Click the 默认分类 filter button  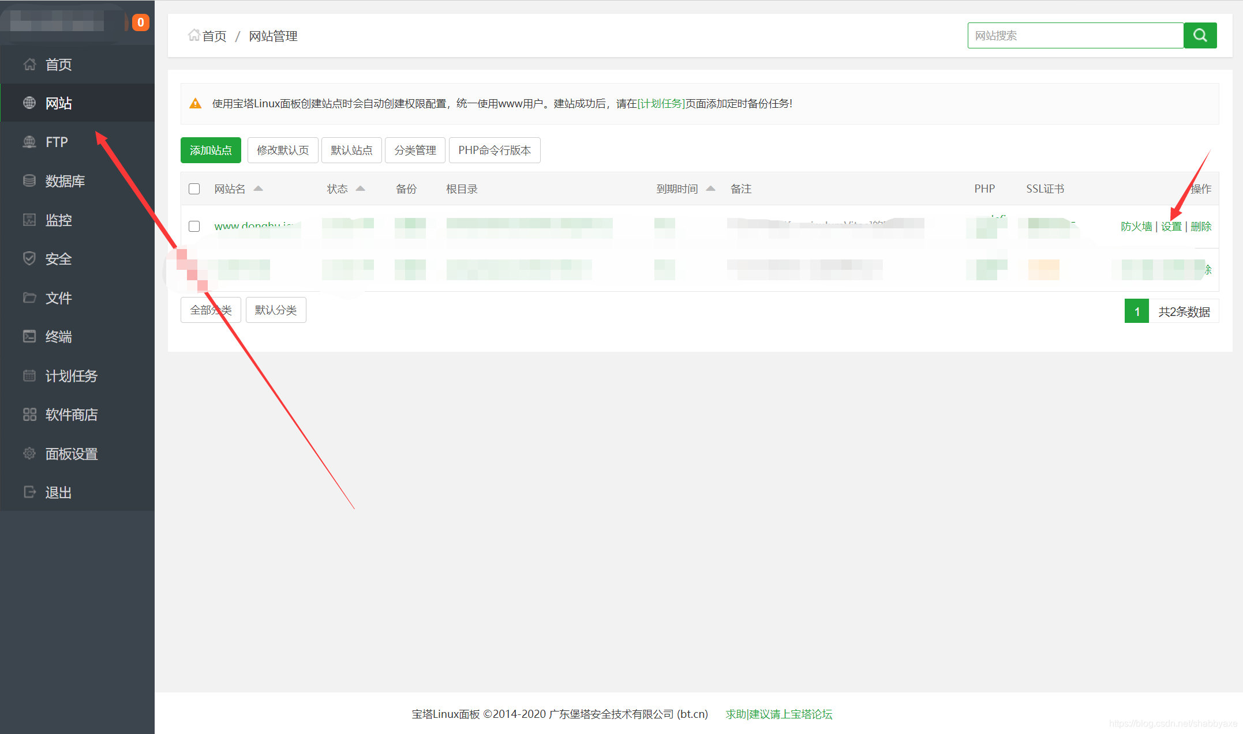[276, 310]
